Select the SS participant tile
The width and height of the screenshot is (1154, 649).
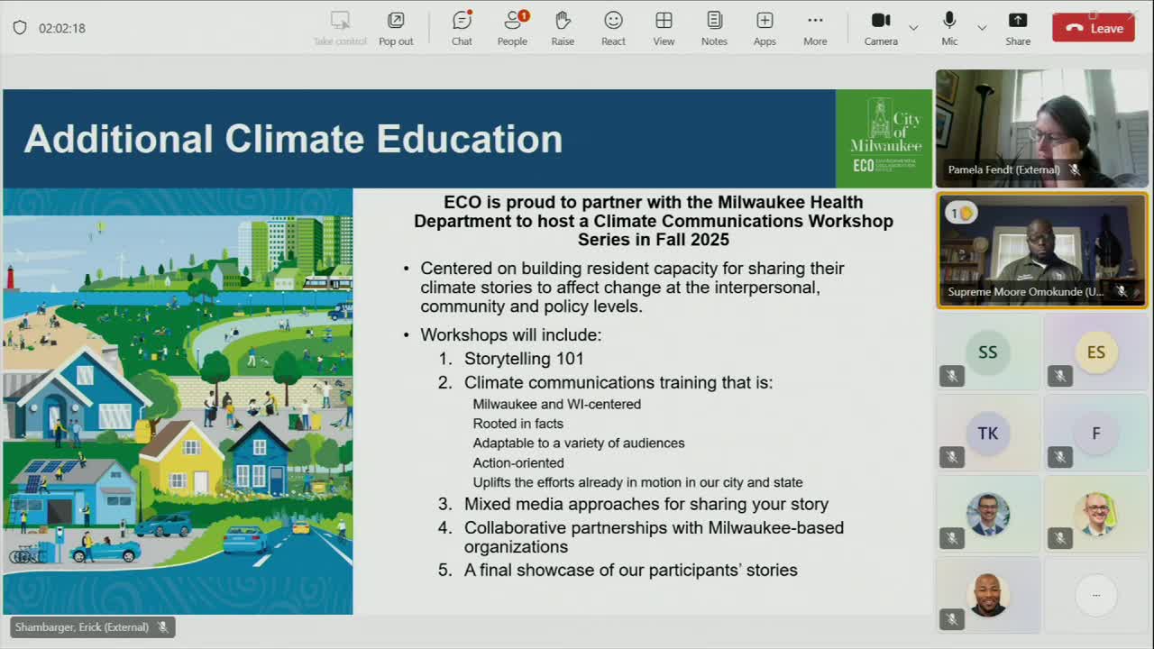click(x=988, y=352)
